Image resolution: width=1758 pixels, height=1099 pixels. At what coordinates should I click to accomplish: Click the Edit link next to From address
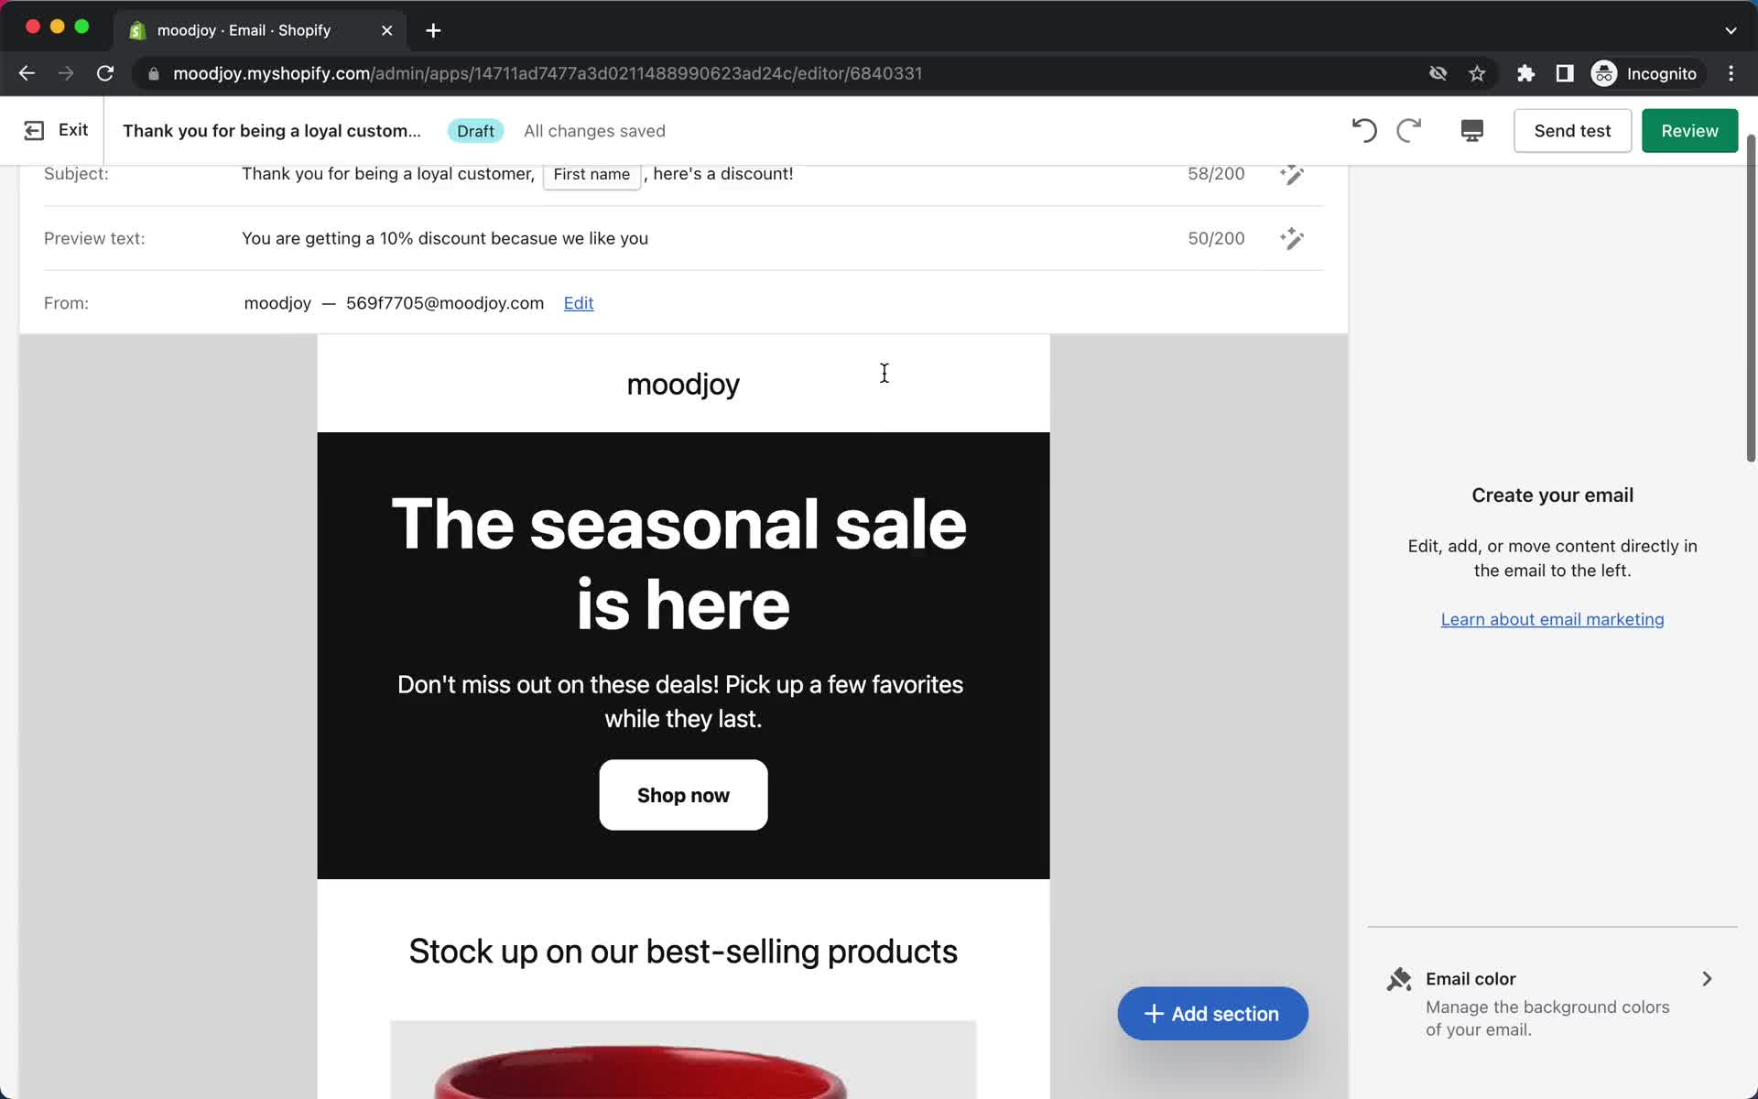579,302
